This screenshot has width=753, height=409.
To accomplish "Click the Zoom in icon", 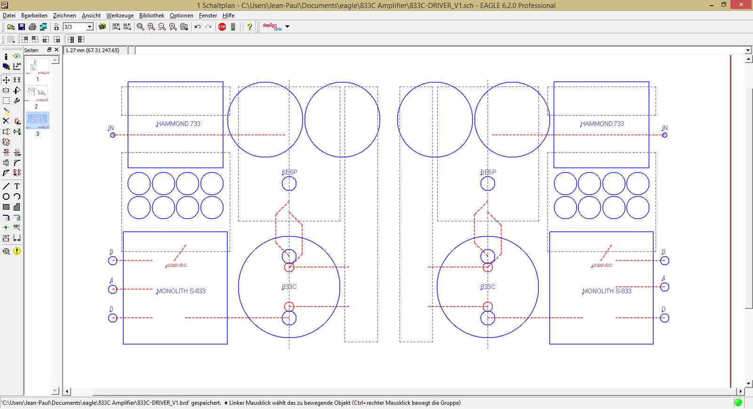I will point(151,27).
